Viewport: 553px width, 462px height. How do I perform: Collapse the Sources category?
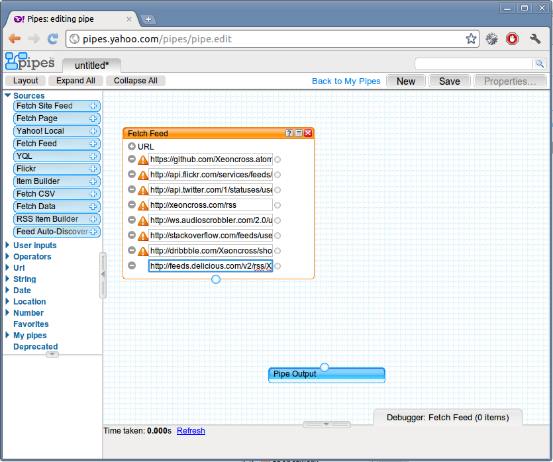(7, 95)
